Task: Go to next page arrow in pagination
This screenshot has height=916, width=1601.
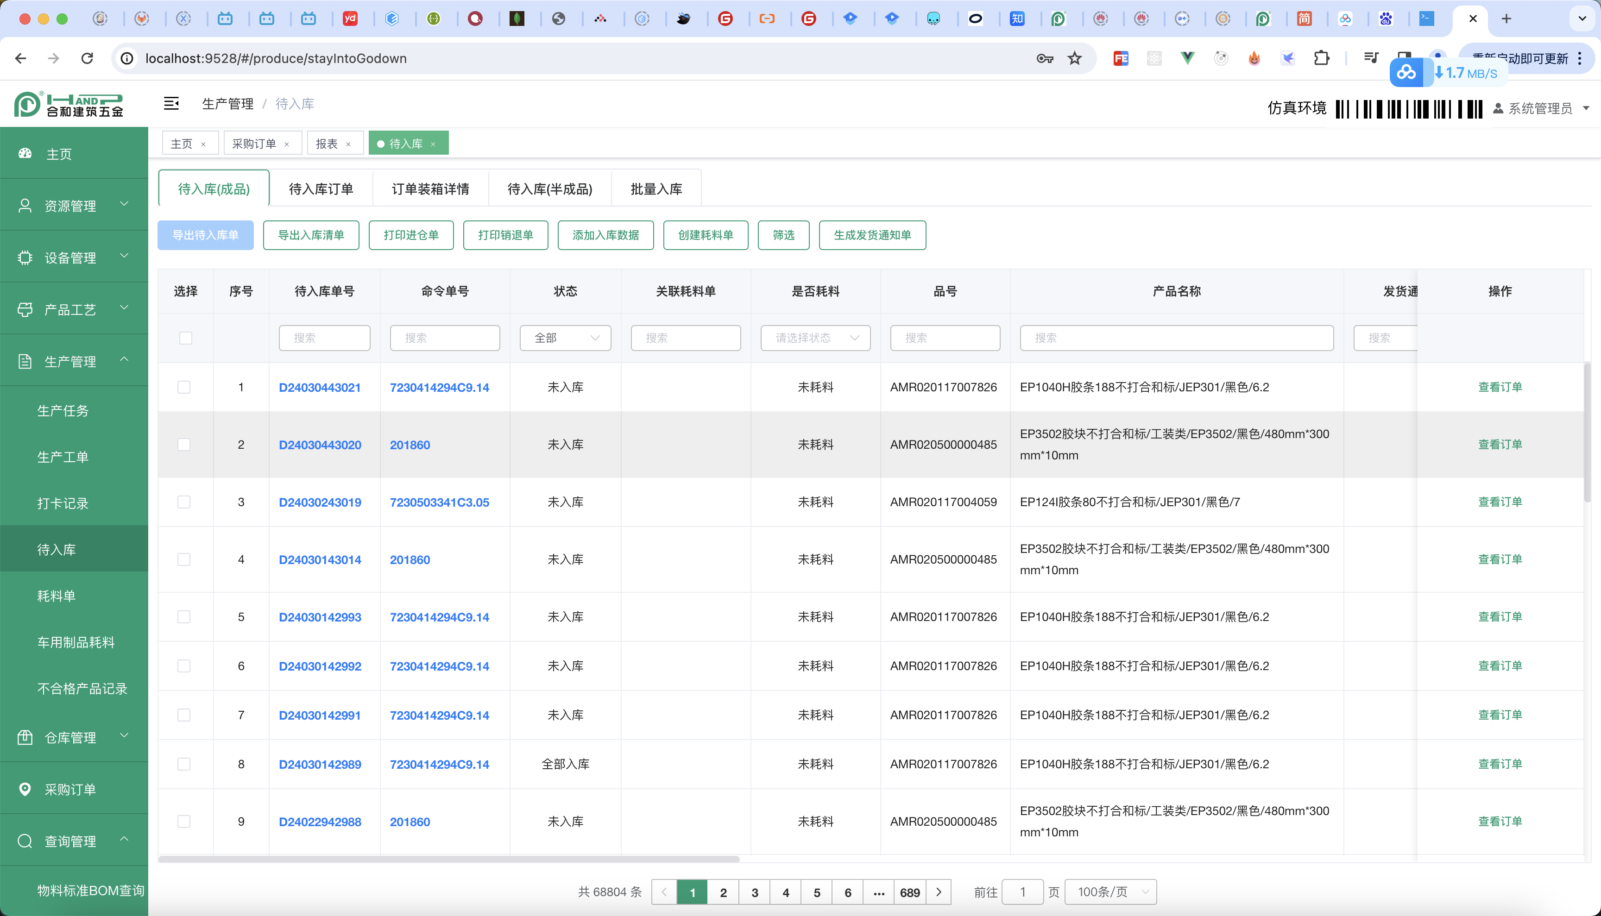Action: [939, 892]
